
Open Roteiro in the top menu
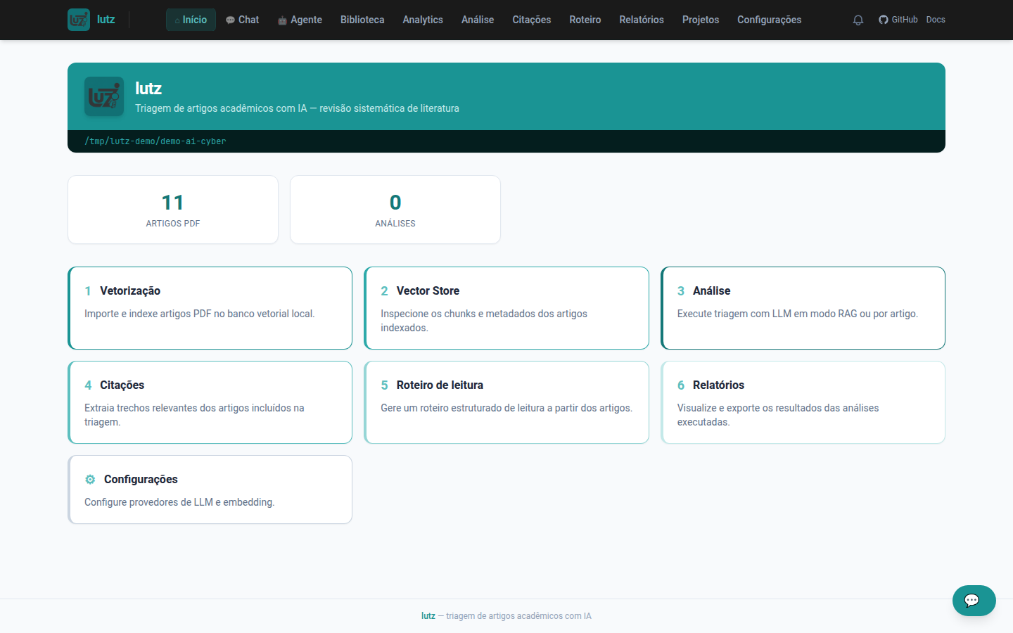(585, 20)
